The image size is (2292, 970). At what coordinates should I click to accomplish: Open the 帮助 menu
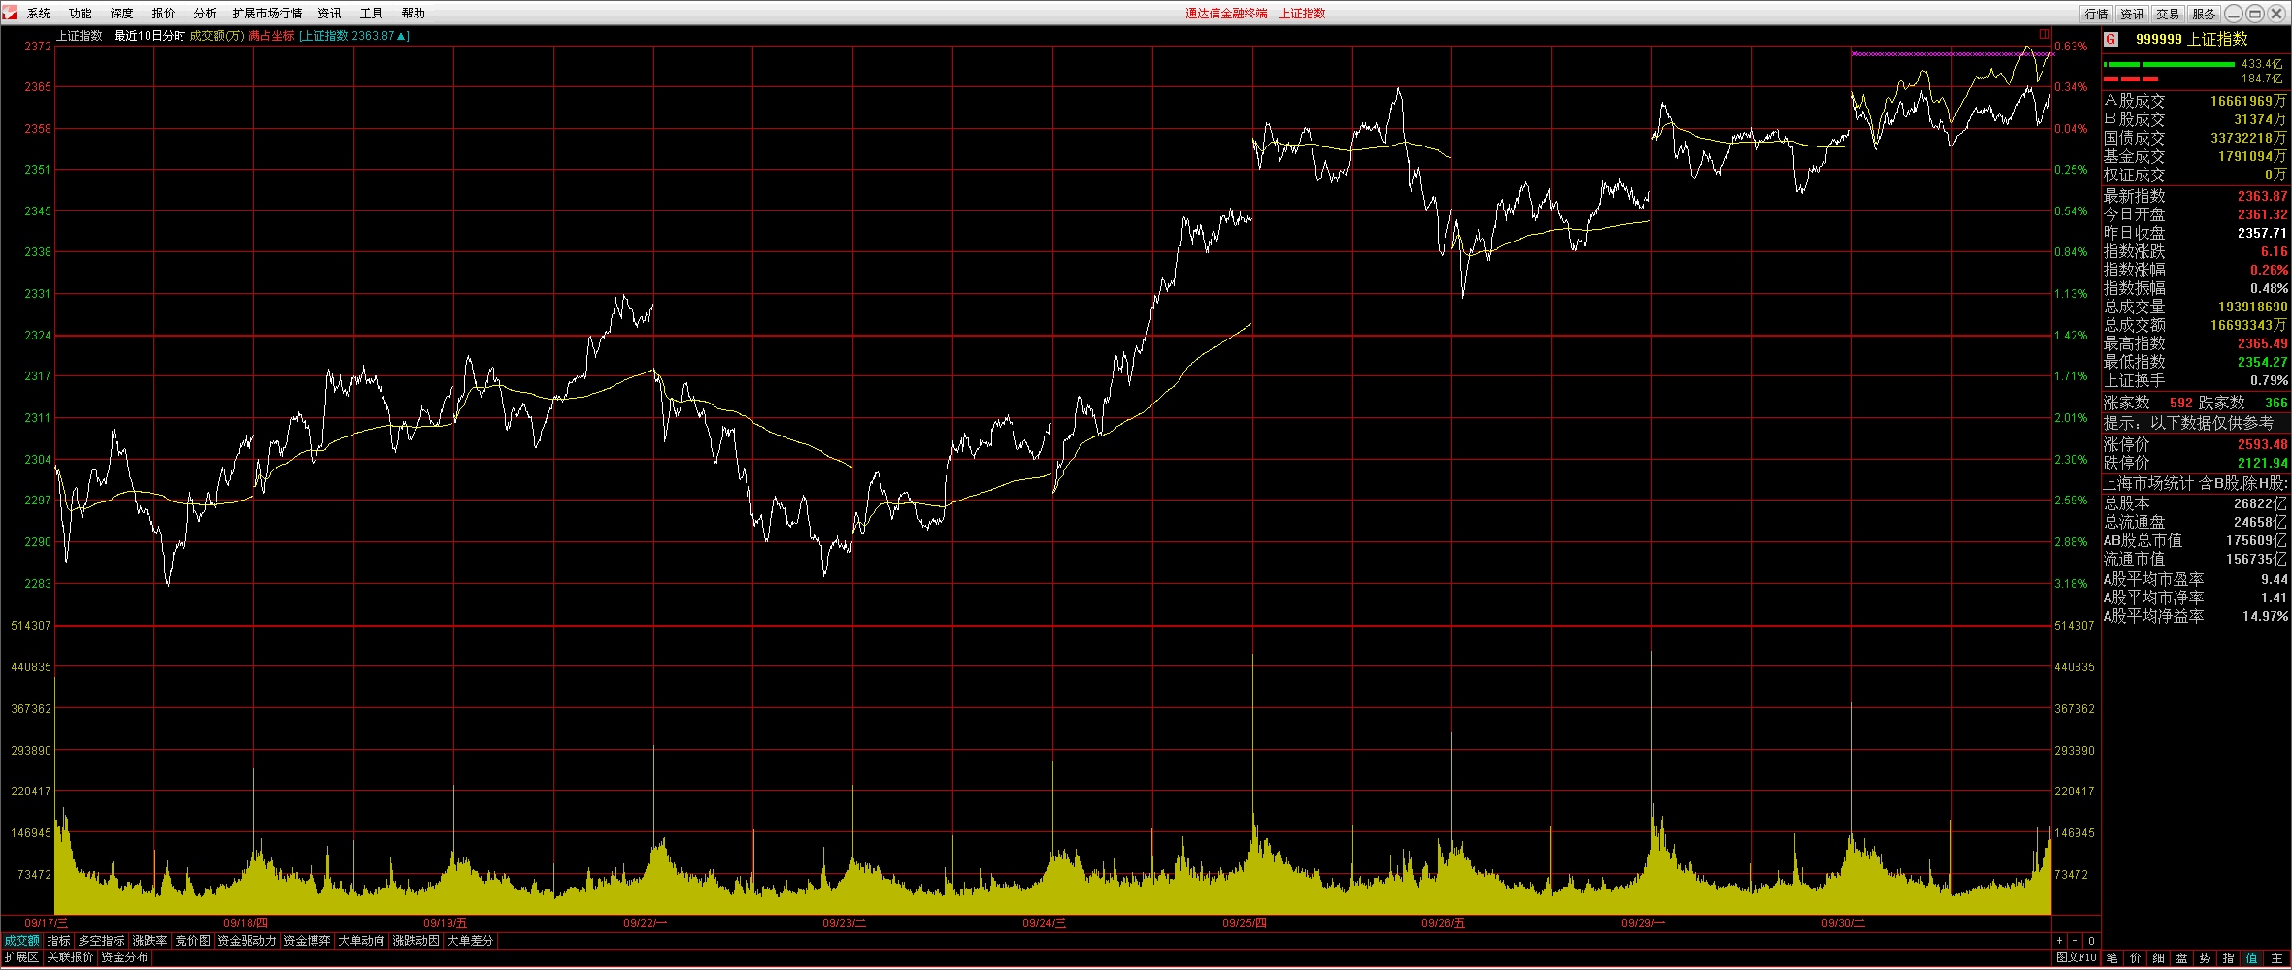point(414,14)
